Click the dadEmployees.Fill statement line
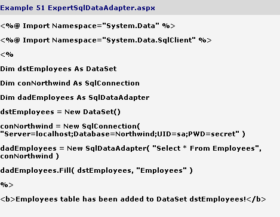The width and height of the screenshot is (280, 217). [97, 170]
